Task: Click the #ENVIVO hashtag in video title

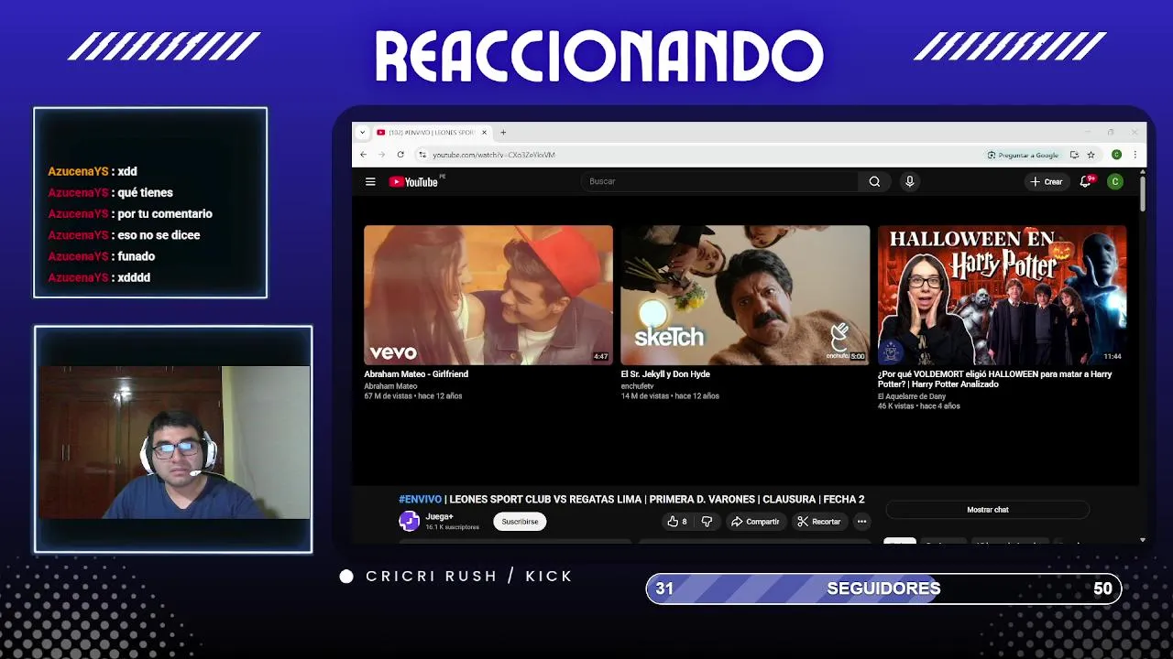Action: tap(420, 500)
